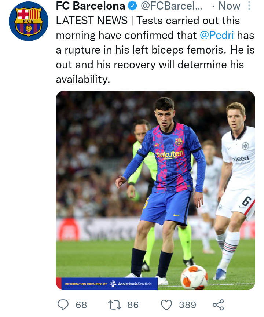Click the AssistènciaSanitària information banner

point(107,284)
